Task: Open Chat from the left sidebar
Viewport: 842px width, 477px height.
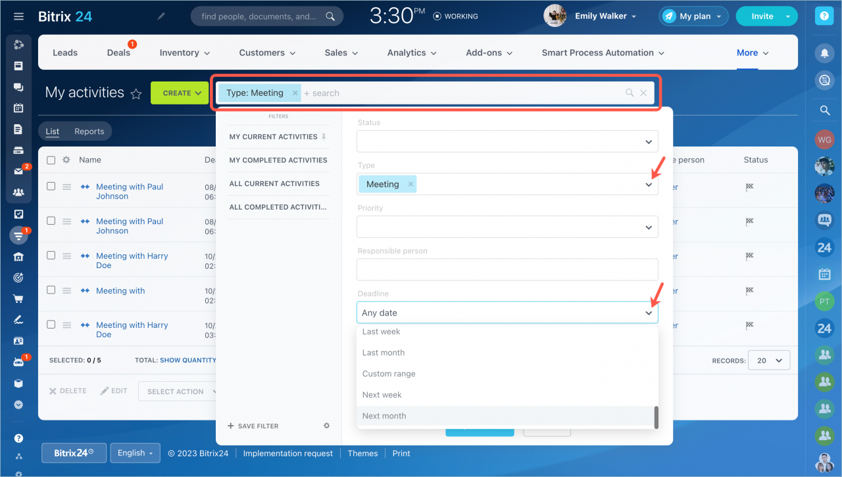Action: [x=18, y=87]
